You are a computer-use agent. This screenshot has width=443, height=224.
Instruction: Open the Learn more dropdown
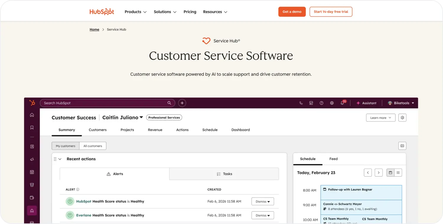point(381,118)
